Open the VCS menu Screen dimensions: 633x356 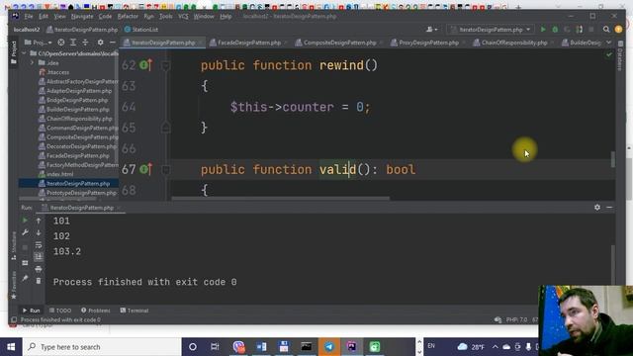click(183, 17)
